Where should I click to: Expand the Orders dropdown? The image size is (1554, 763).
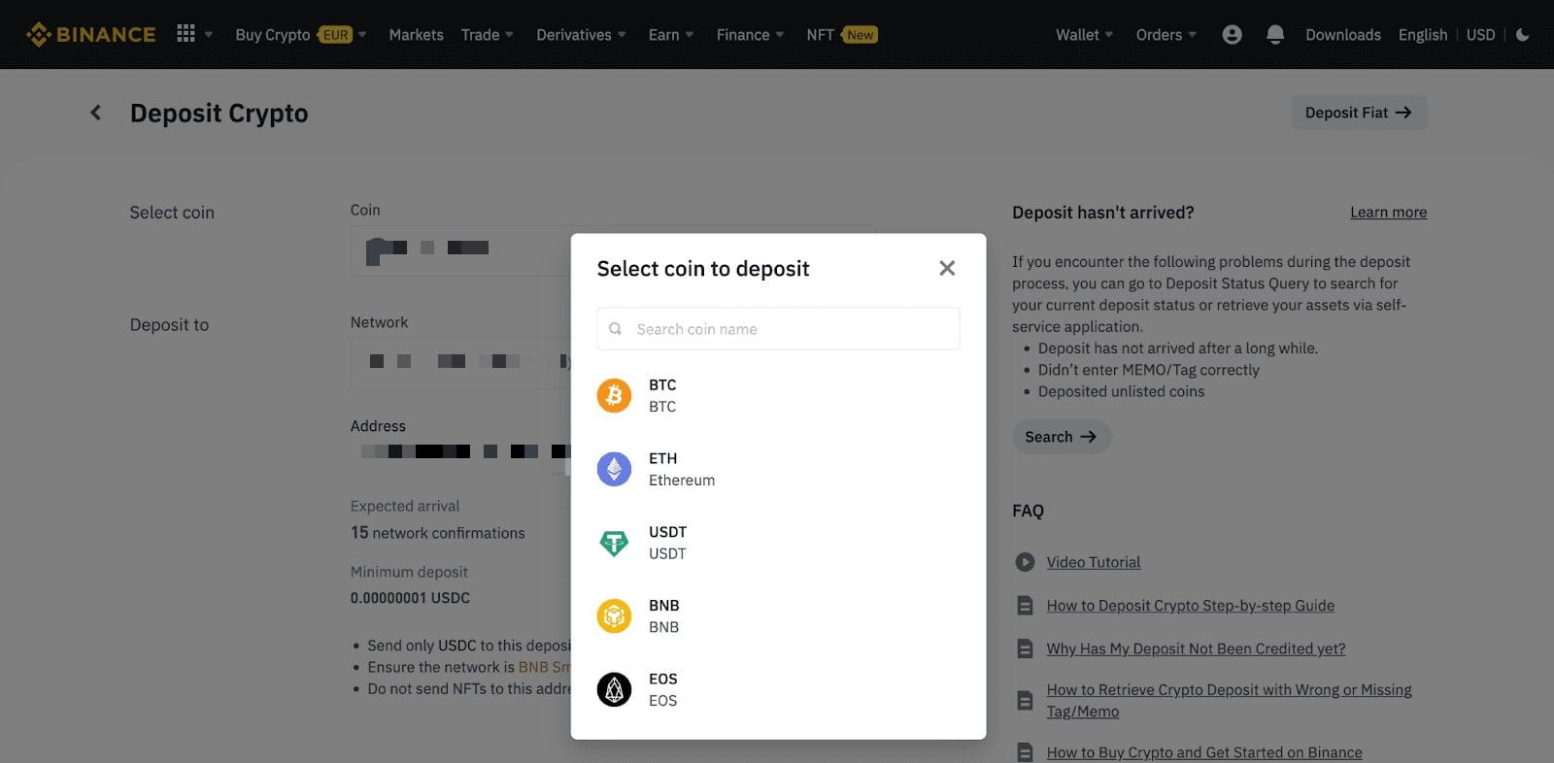[x=1166, y=35]
